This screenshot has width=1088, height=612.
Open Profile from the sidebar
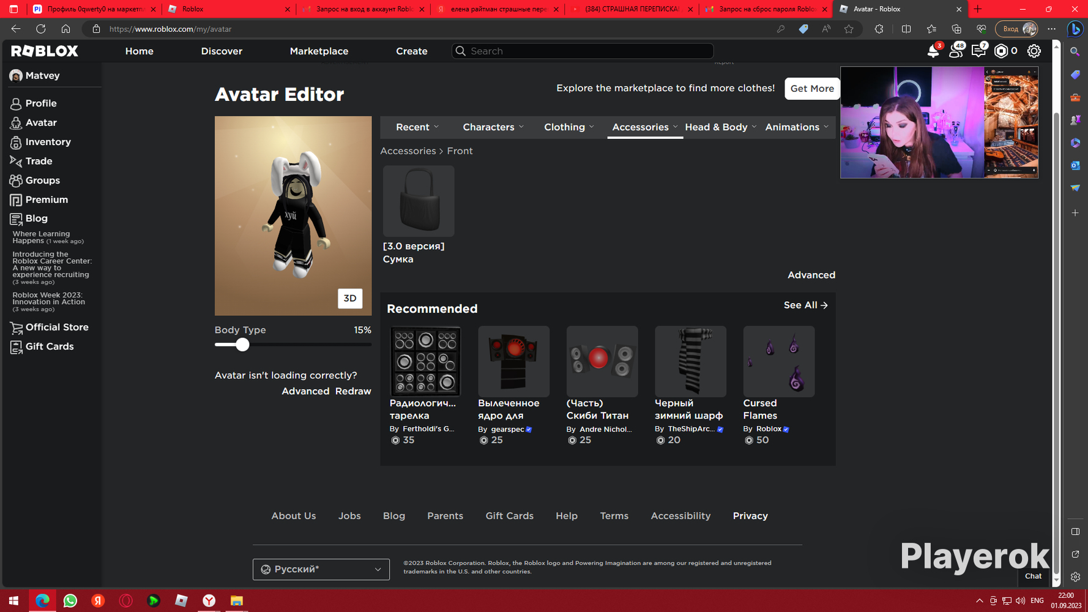coord(41,103)
